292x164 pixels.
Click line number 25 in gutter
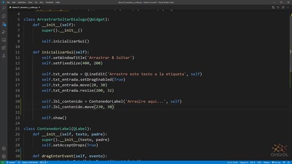tap(17, 128)
